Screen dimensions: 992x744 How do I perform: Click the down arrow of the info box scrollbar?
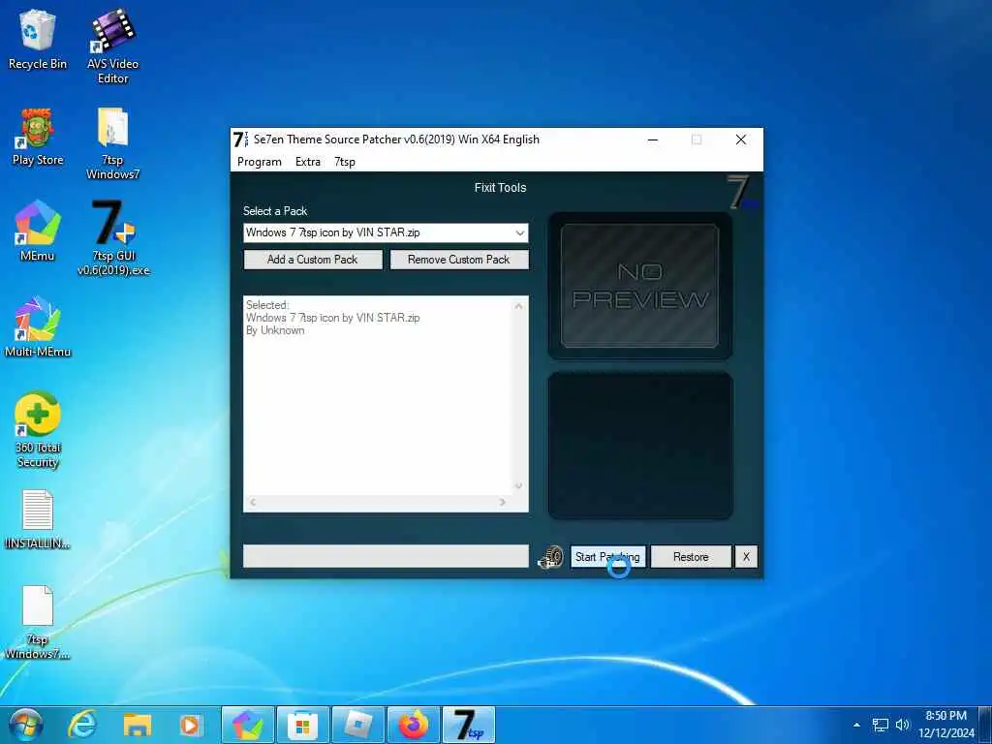(x=519, y=486)
